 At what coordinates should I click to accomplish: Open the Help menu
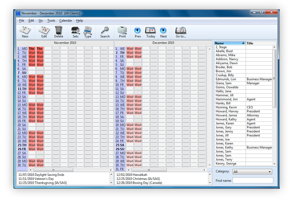pyautogui.click(x=80, y=21)
